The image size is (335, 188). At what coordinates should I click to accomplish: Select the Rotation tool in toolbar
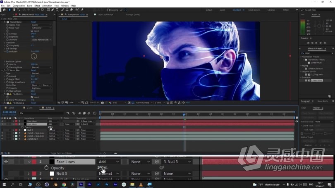[38, 10]
